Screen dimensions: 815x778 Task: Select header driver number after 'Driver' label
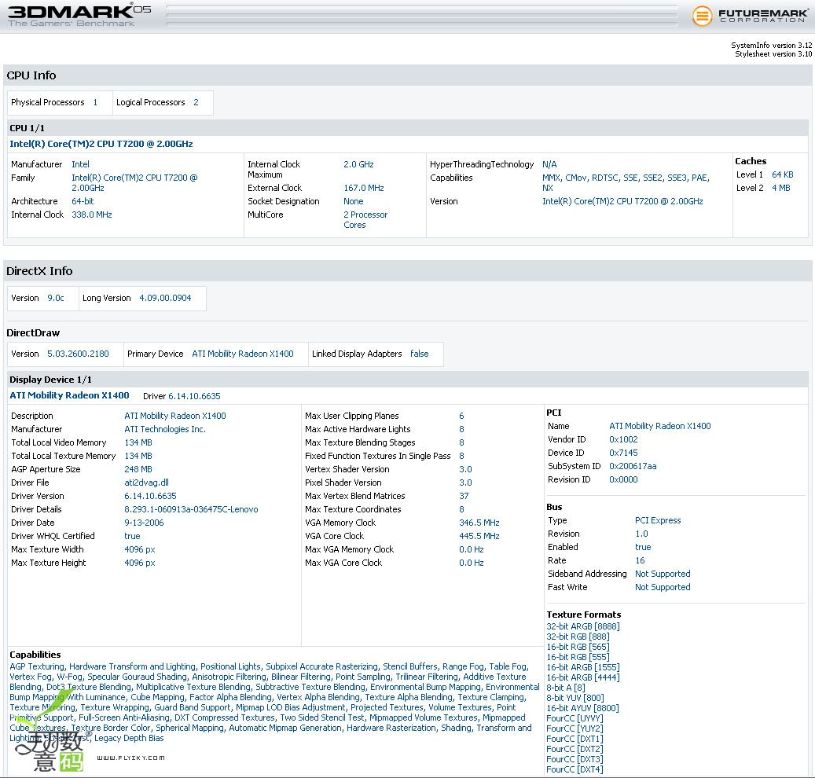[194, 397]
